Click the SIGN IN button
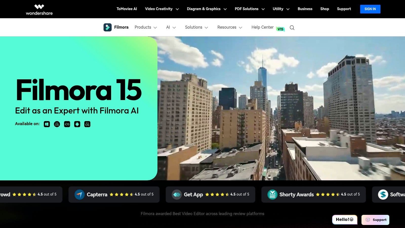Viewport: 405px width, 228px height. coord(370,9)
